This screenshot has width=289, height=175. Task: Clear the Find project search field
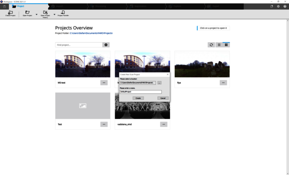[x=106, y=45]
